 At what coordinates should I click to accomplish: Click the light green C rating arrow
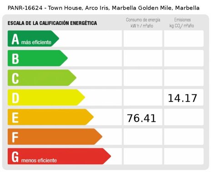click(x=42, y=78)
